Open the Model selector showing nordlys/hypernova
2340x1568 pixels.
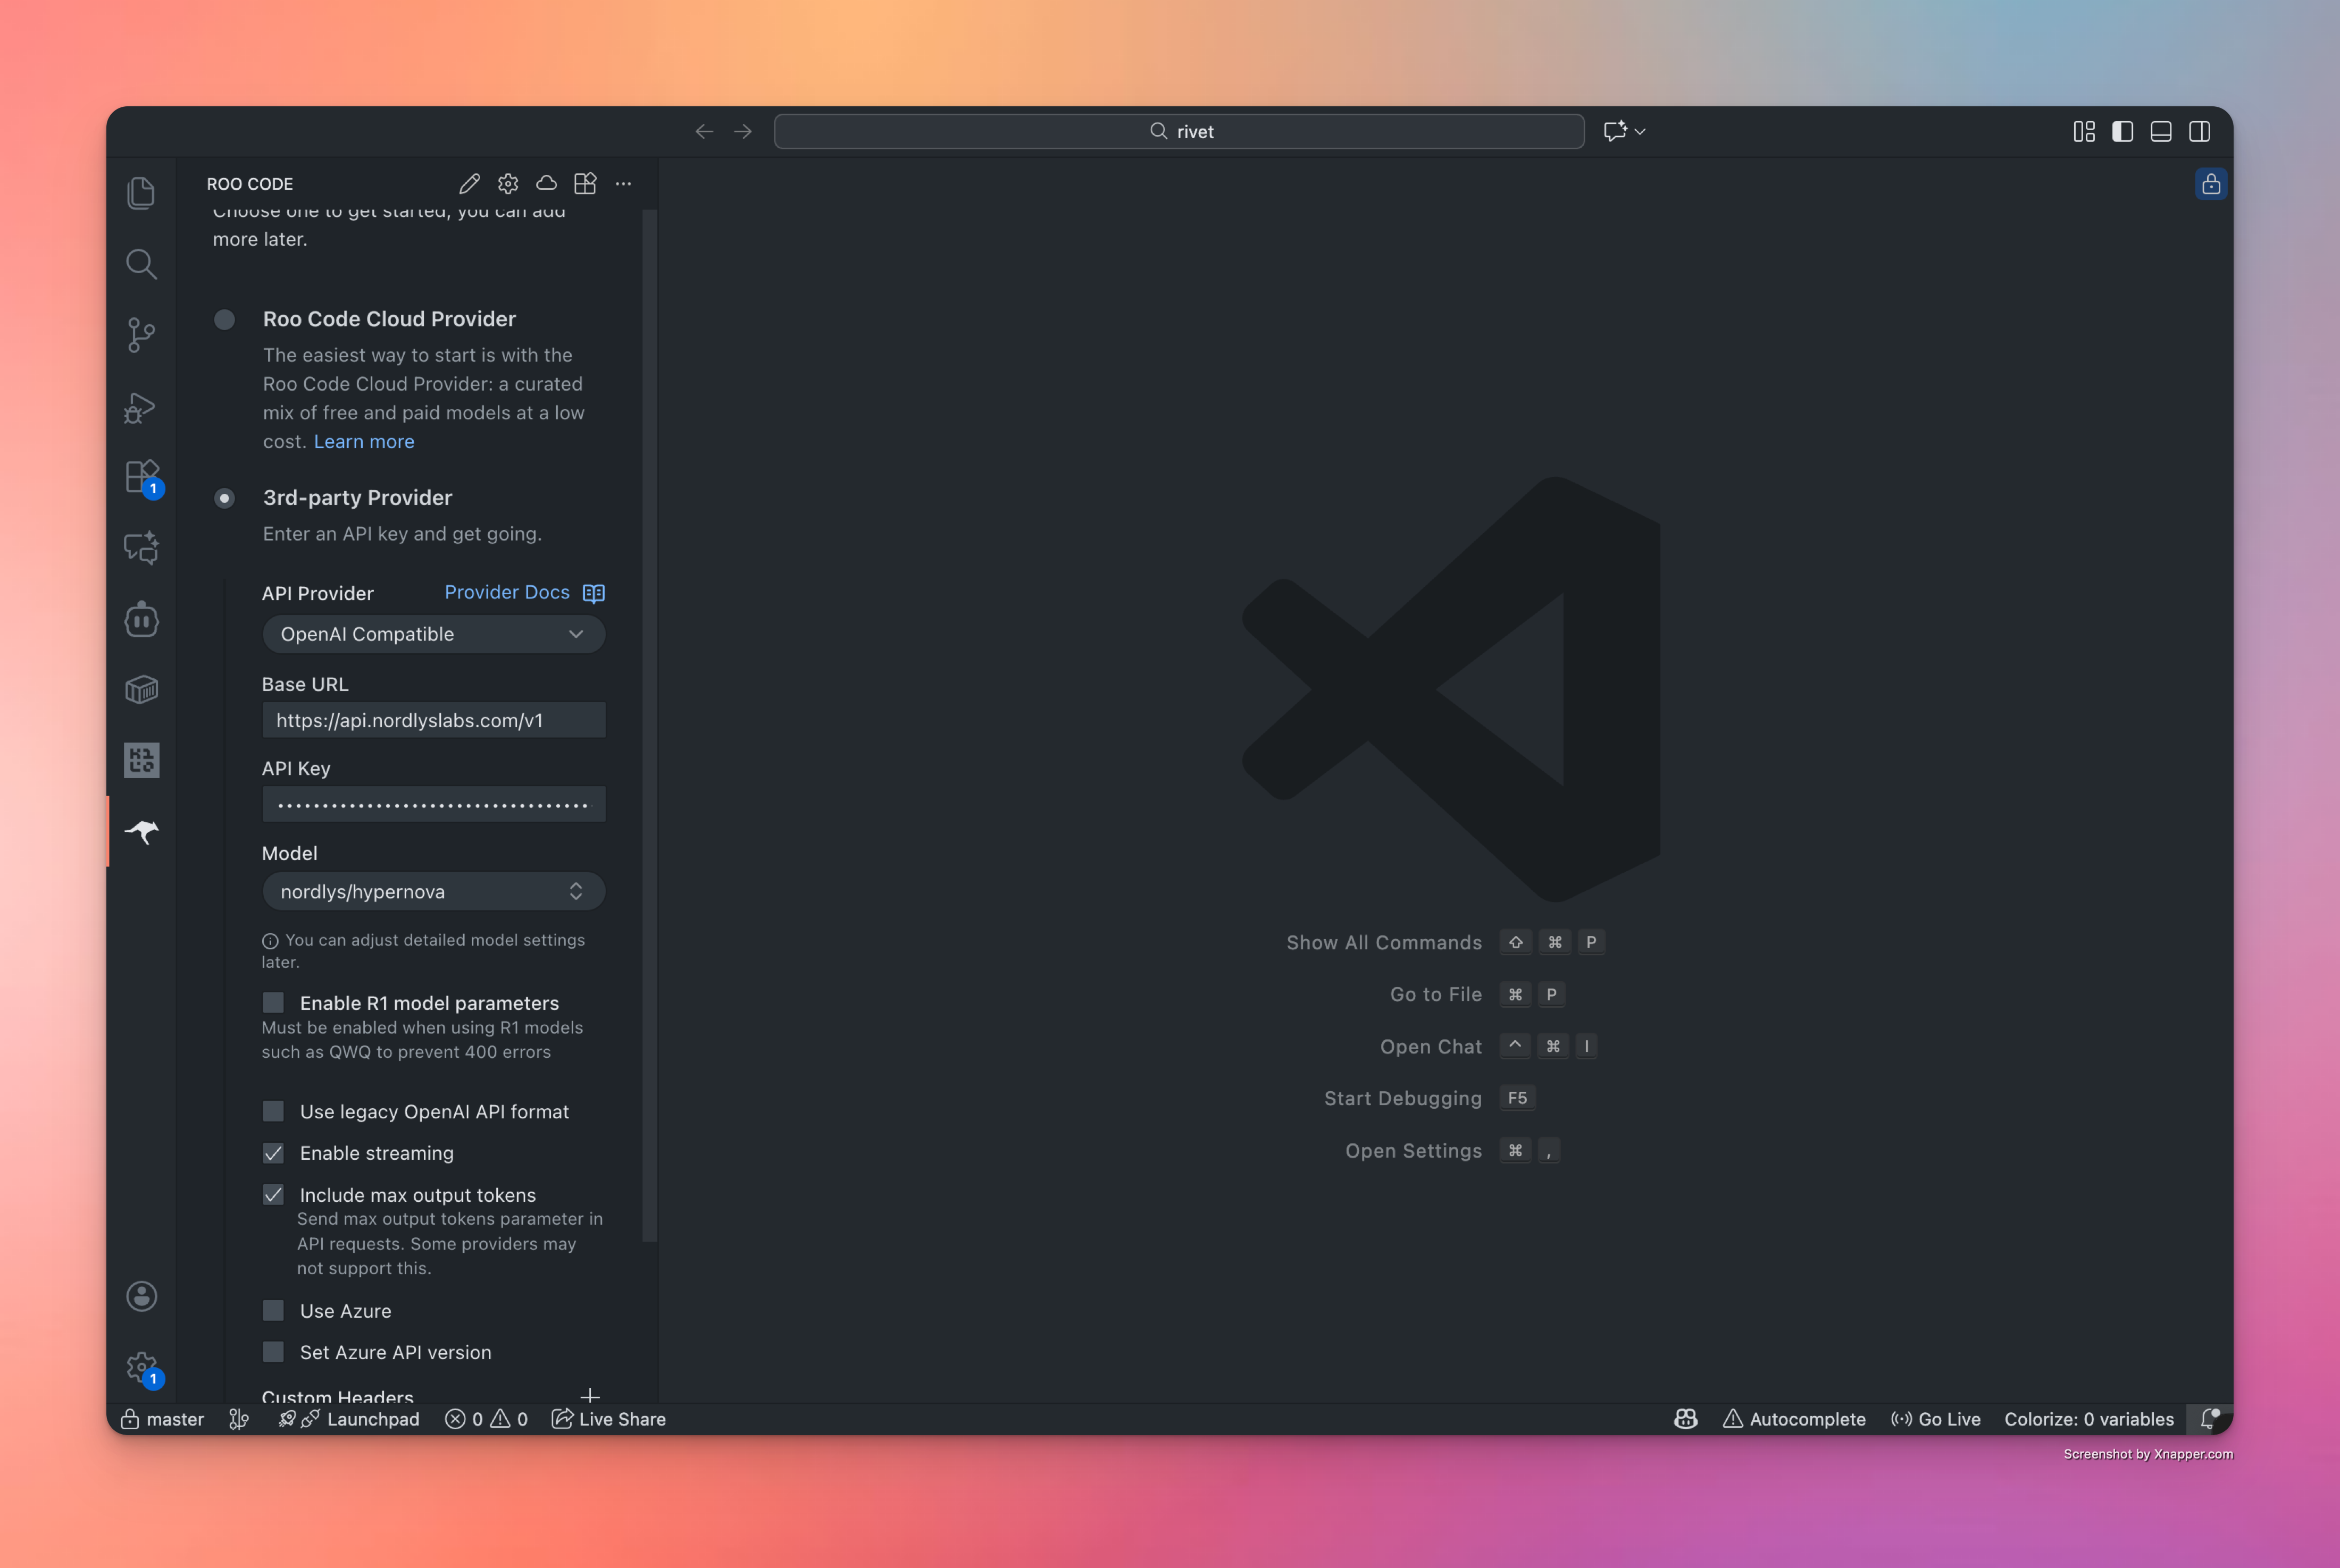coord(433,891)
